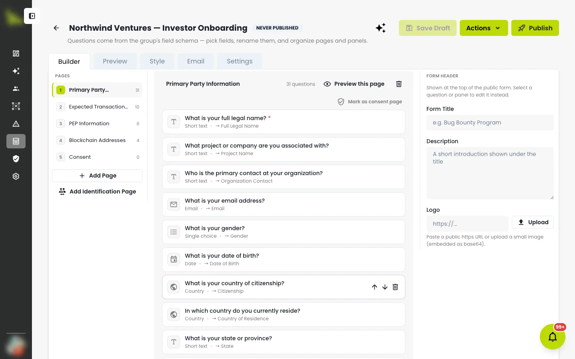Open notifications bell with 99+ badge
The image size is (575, 359).
pyautogui.click(x=553, y=337)
